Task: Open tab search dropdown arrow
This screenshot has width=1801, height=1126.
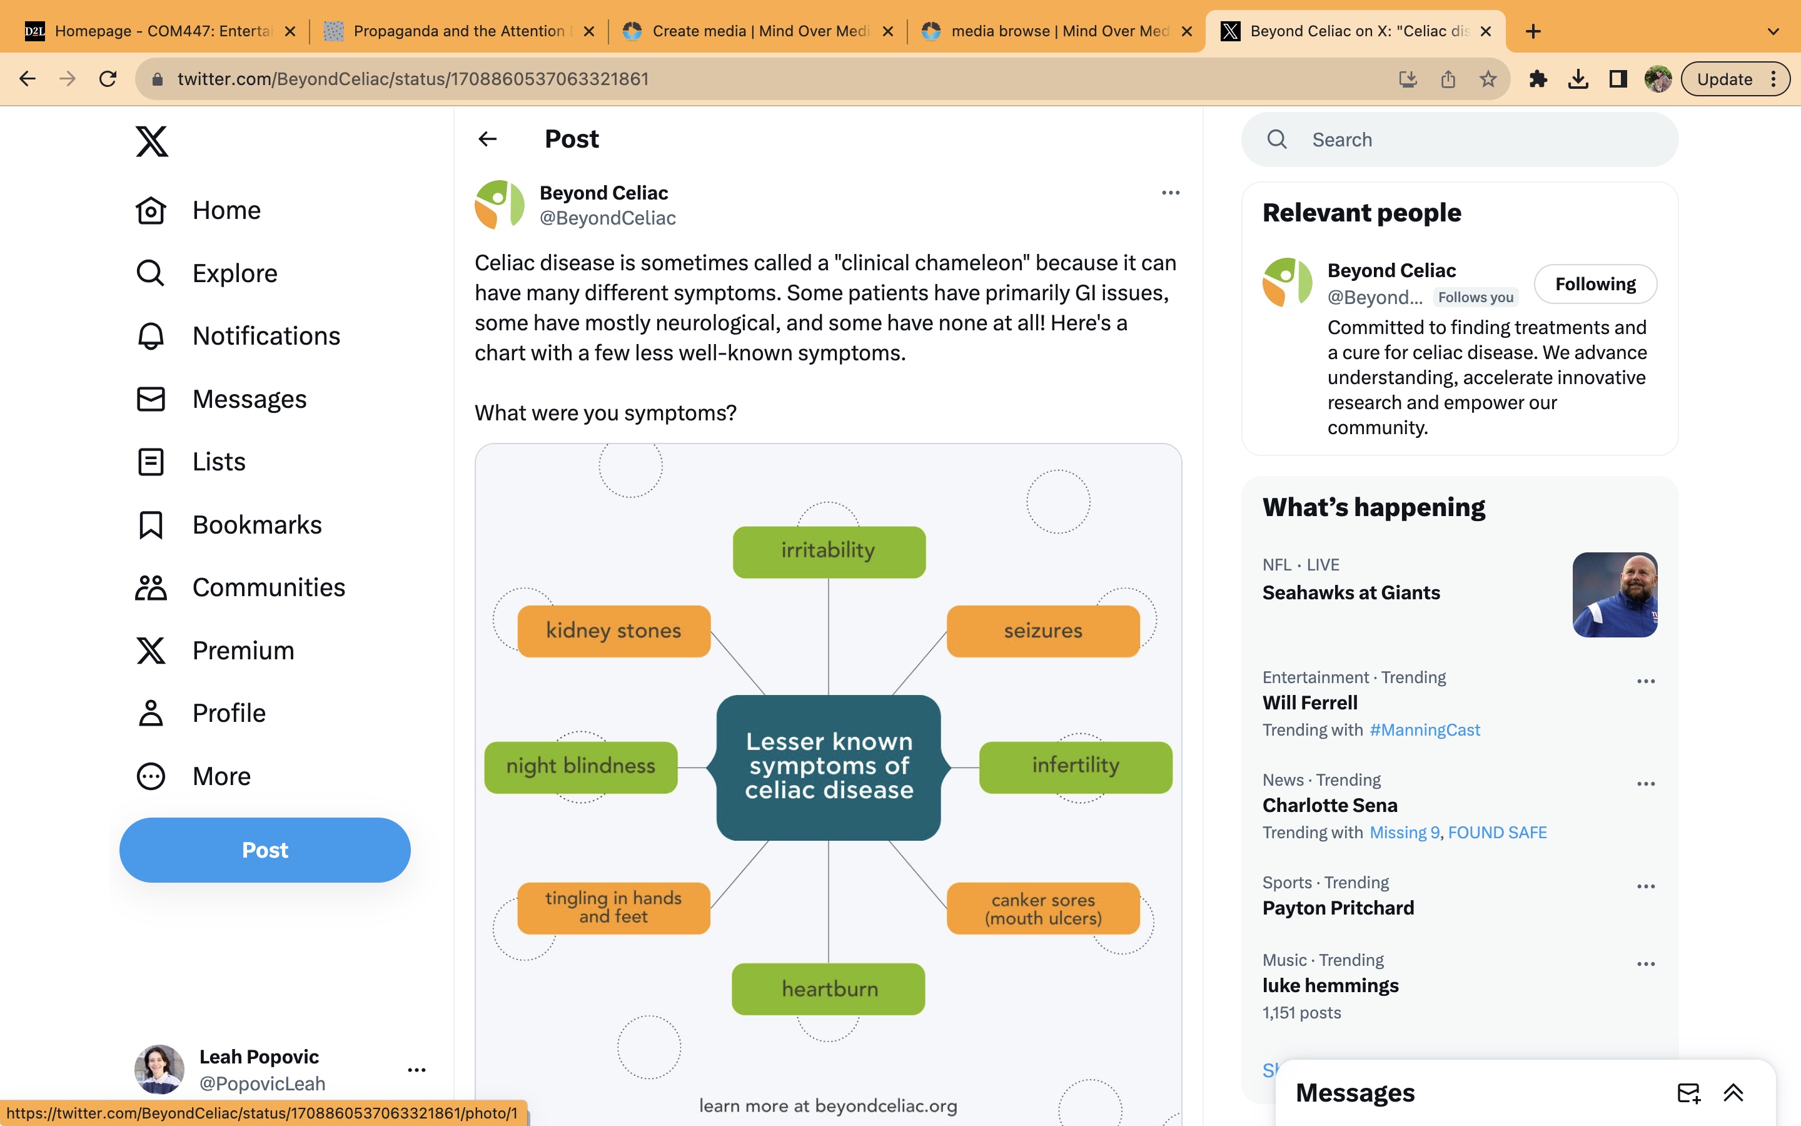Action: tap(1773, 31)
